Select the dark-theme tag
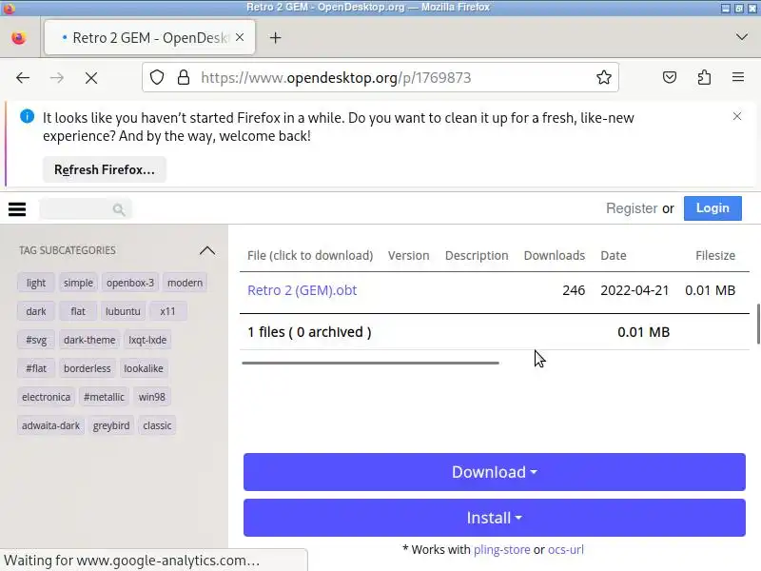 89,340
